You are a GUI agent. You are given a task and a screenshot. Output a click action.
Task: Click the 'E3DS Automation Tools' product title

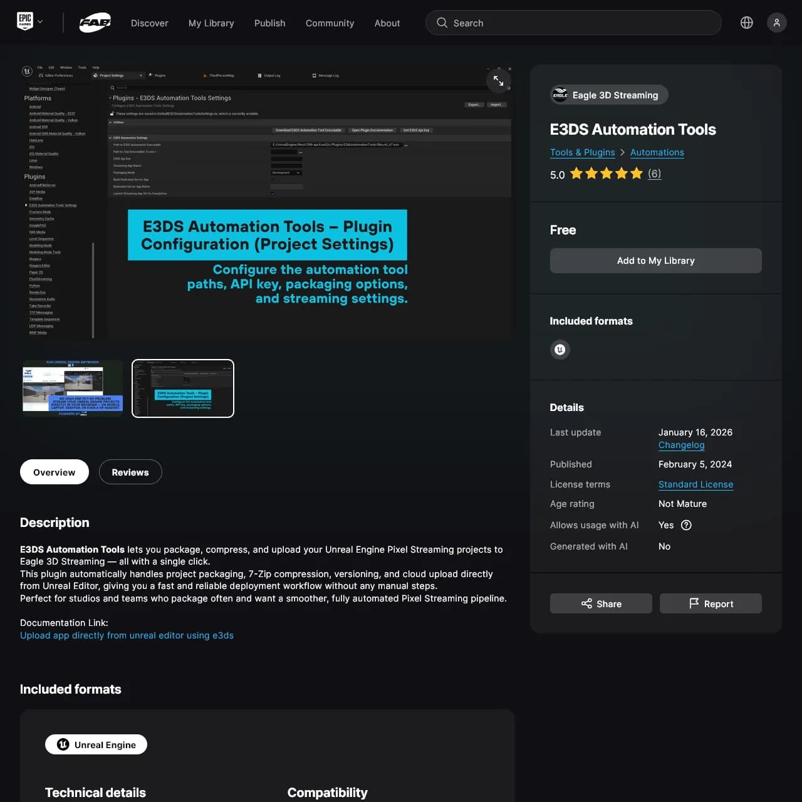point(633,130)
